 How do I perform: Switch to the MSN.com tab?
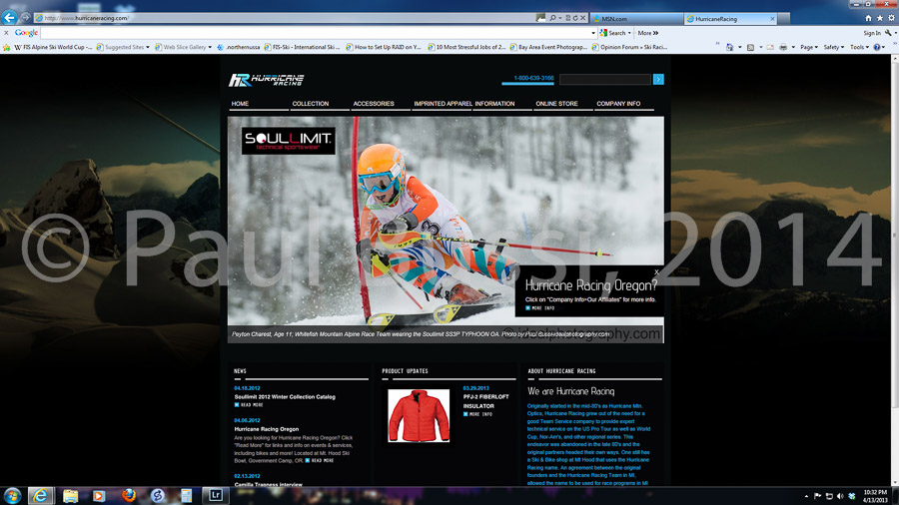tap(636, 19)
